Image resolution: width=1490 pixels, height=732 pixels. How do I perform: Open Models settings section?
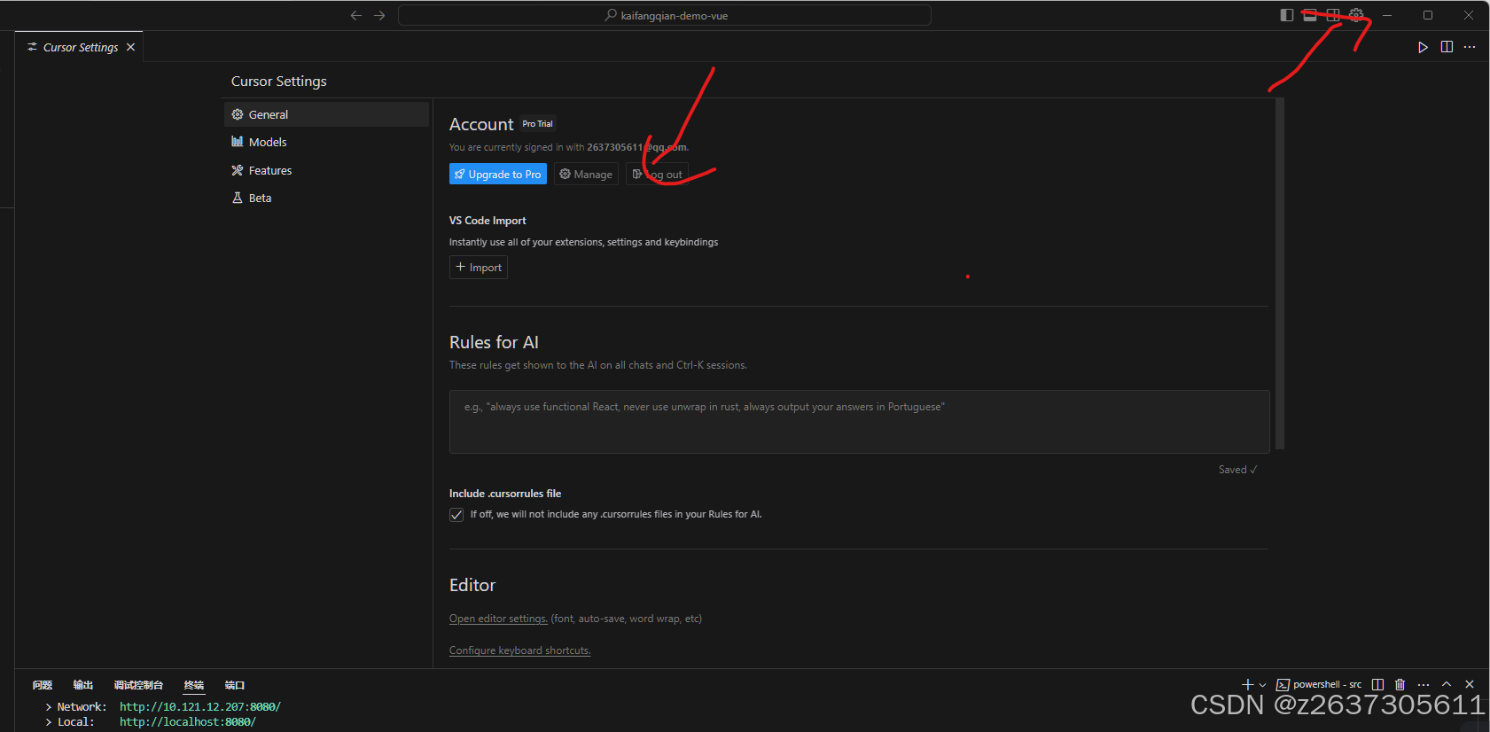(326, 142)
